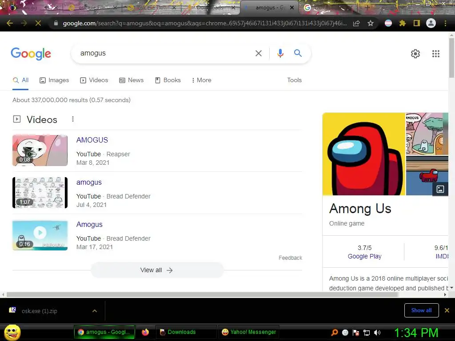
Task: Play the 0:16 preview video thumbnail
Action: pyautogui.click(x=40, y=235)
